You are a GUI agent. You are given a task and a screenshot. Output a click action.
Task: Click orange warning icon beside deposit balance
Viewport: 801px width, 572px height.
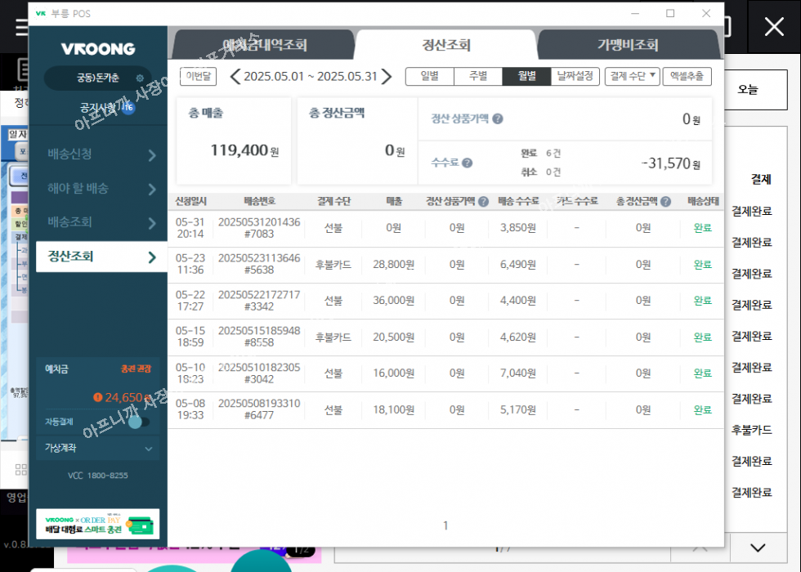coord(98,398)
